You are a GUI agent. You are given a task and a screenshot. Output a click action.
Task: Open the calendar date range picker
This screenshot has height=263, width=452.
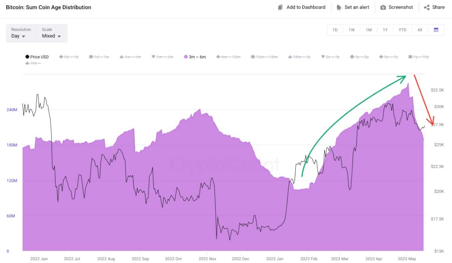[x=436, y=30]
